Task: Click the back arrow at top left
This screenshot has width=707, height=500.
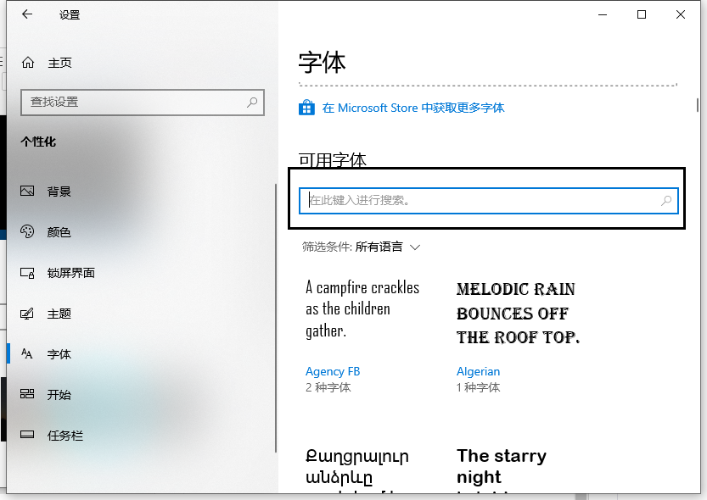Action: 26,14
